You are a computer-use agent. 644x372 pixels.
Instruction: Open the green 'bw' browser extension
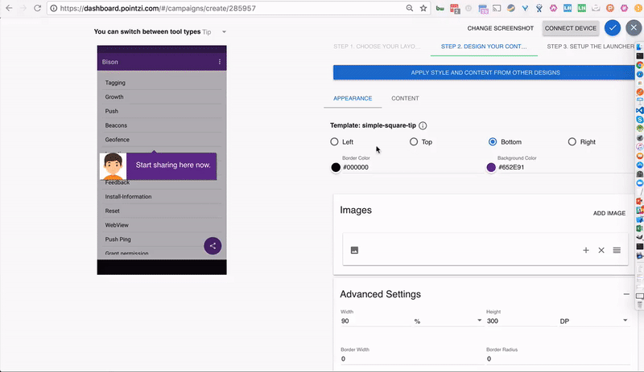(440, 8)
